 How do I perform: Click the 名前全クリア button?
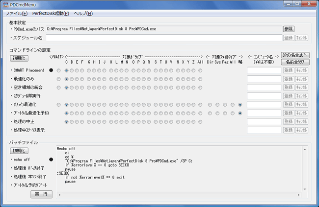pos(295,62)
